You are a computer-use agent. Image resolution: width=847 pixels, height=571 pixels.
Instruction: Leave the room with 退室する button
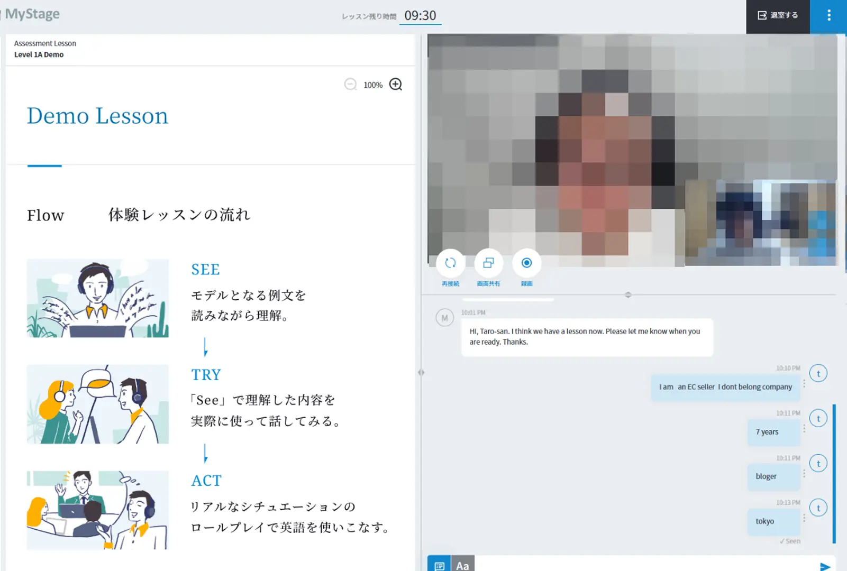pos(778,16)
